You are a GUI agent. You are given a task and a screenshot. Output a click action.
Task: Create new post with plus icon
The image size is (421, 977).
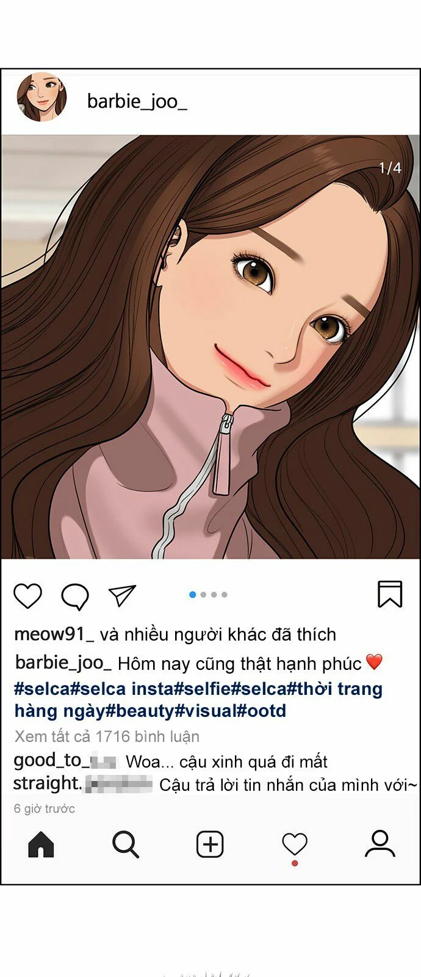pos(210,844)
